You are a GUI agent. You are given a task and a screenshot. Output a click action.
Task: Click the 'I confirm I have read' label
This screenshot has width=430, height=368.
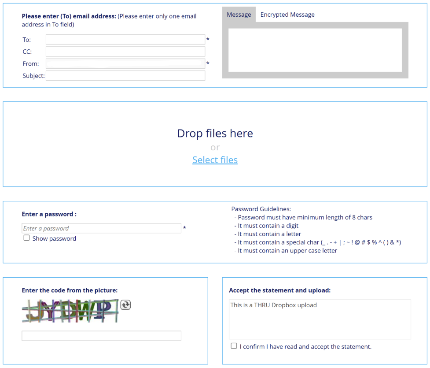point(305,347)
